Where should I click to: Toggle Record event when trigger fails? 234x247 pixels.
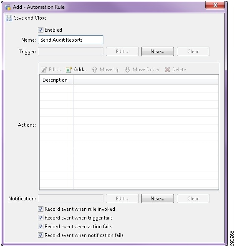coord(40,218)
